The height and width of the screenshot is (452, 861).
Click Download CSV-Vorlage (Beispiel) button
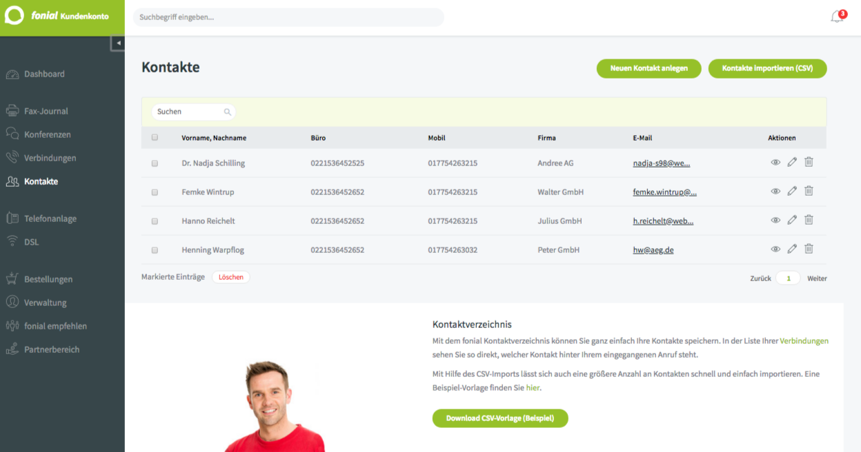[x=500, y=418]
